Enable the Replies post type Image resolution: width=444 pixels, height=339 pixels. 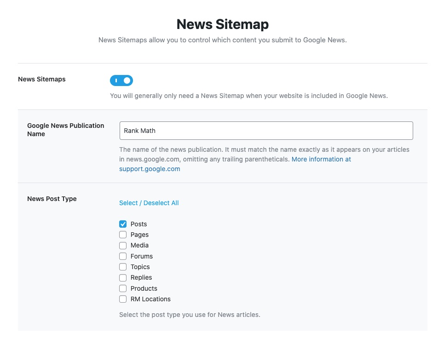tap(123, 277)
